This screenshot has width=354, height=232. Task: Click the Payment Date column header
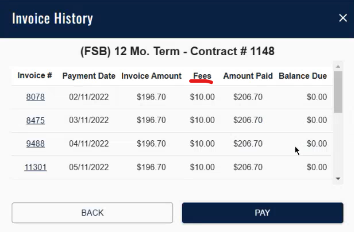[x=89, y=76]
